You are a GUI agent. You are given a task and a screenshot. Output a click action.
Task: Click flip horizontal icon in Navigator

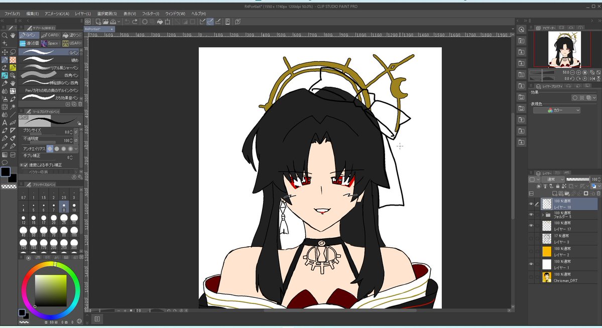(591, 78)
